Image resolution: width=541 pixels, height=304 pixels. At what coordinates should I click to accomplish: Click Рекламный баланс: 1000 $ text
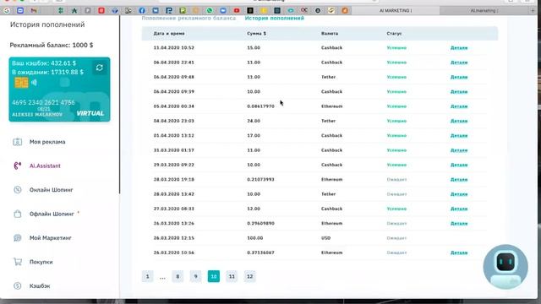coord(52,45)
